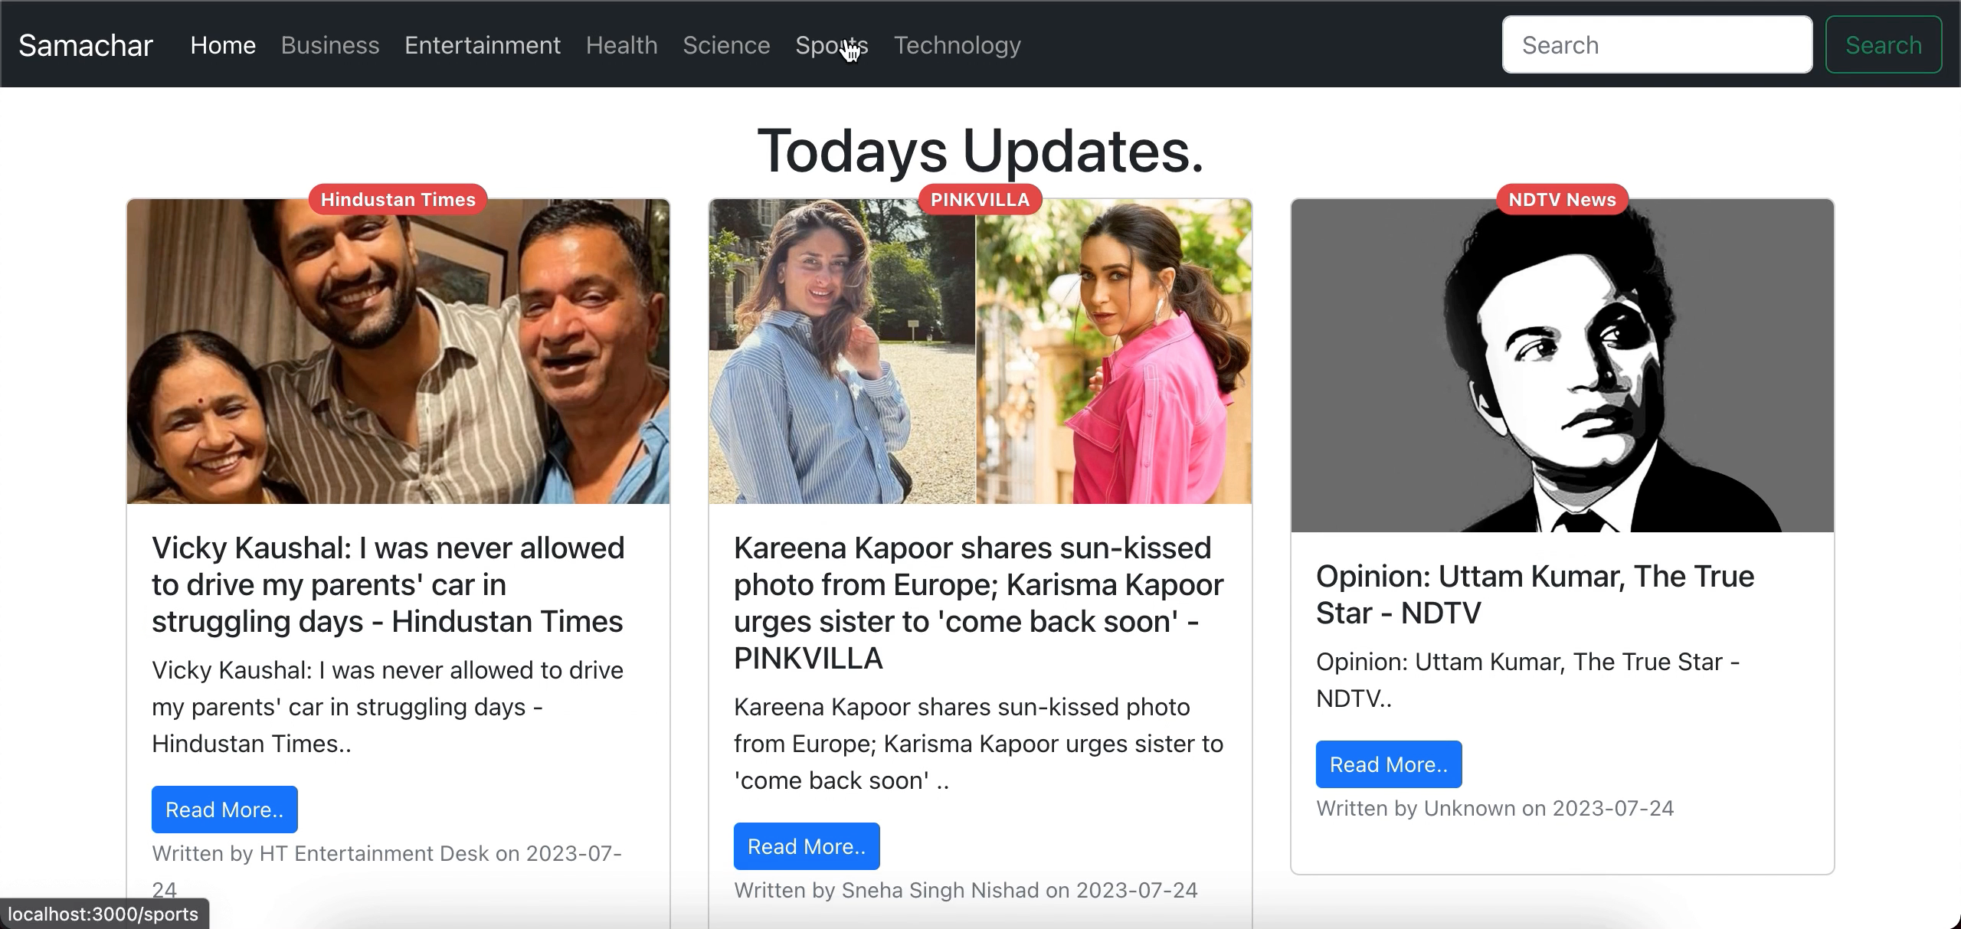1961x929 pixels.
Task: Click the Vicky Kaushal family photo
Action: (398, 352)
